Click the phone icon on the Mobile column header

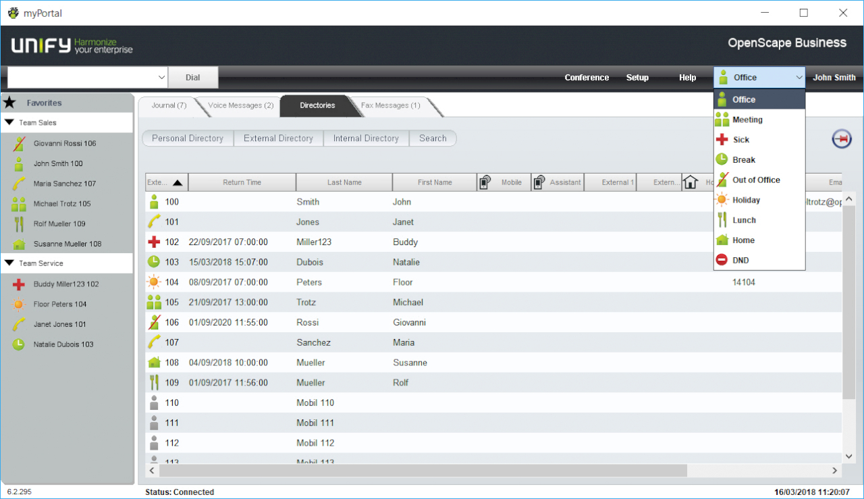(483, 182)
